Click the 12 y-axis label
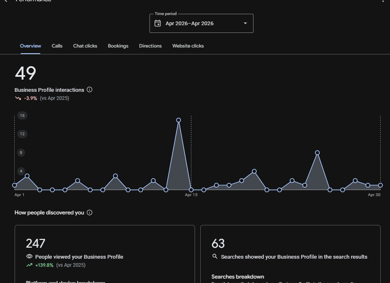Viewport: 390px width, 283px height. pyautogui.click(x=22, y=134)
